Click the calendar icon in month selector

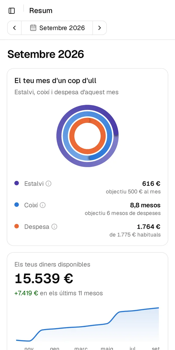pos(33,28)
